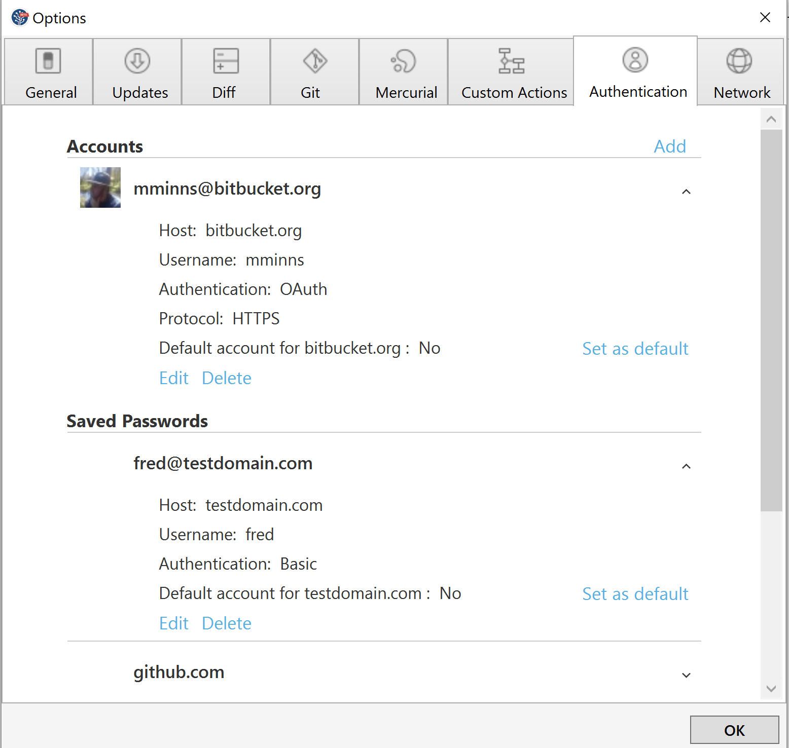Edit the fred@testdomain.com saved password
Screen dimensions: 789x748
point(173,623)
